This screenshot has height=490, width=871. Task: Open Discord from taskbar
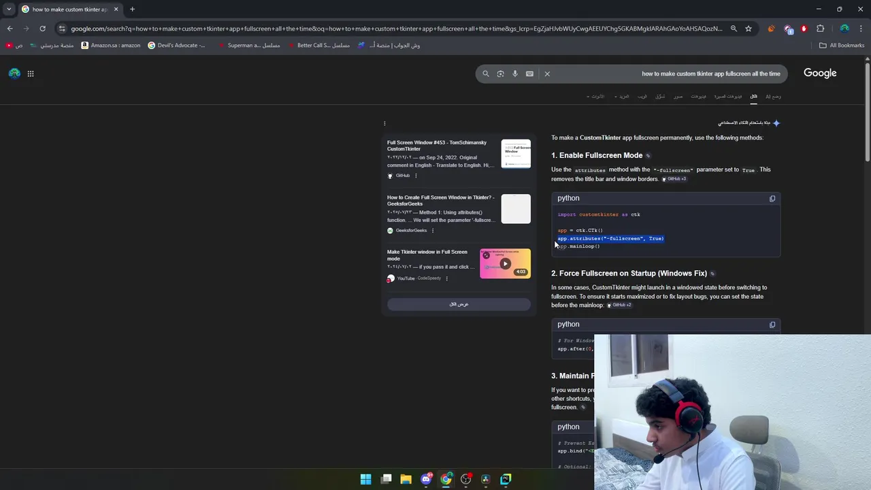tap(426, 479)
